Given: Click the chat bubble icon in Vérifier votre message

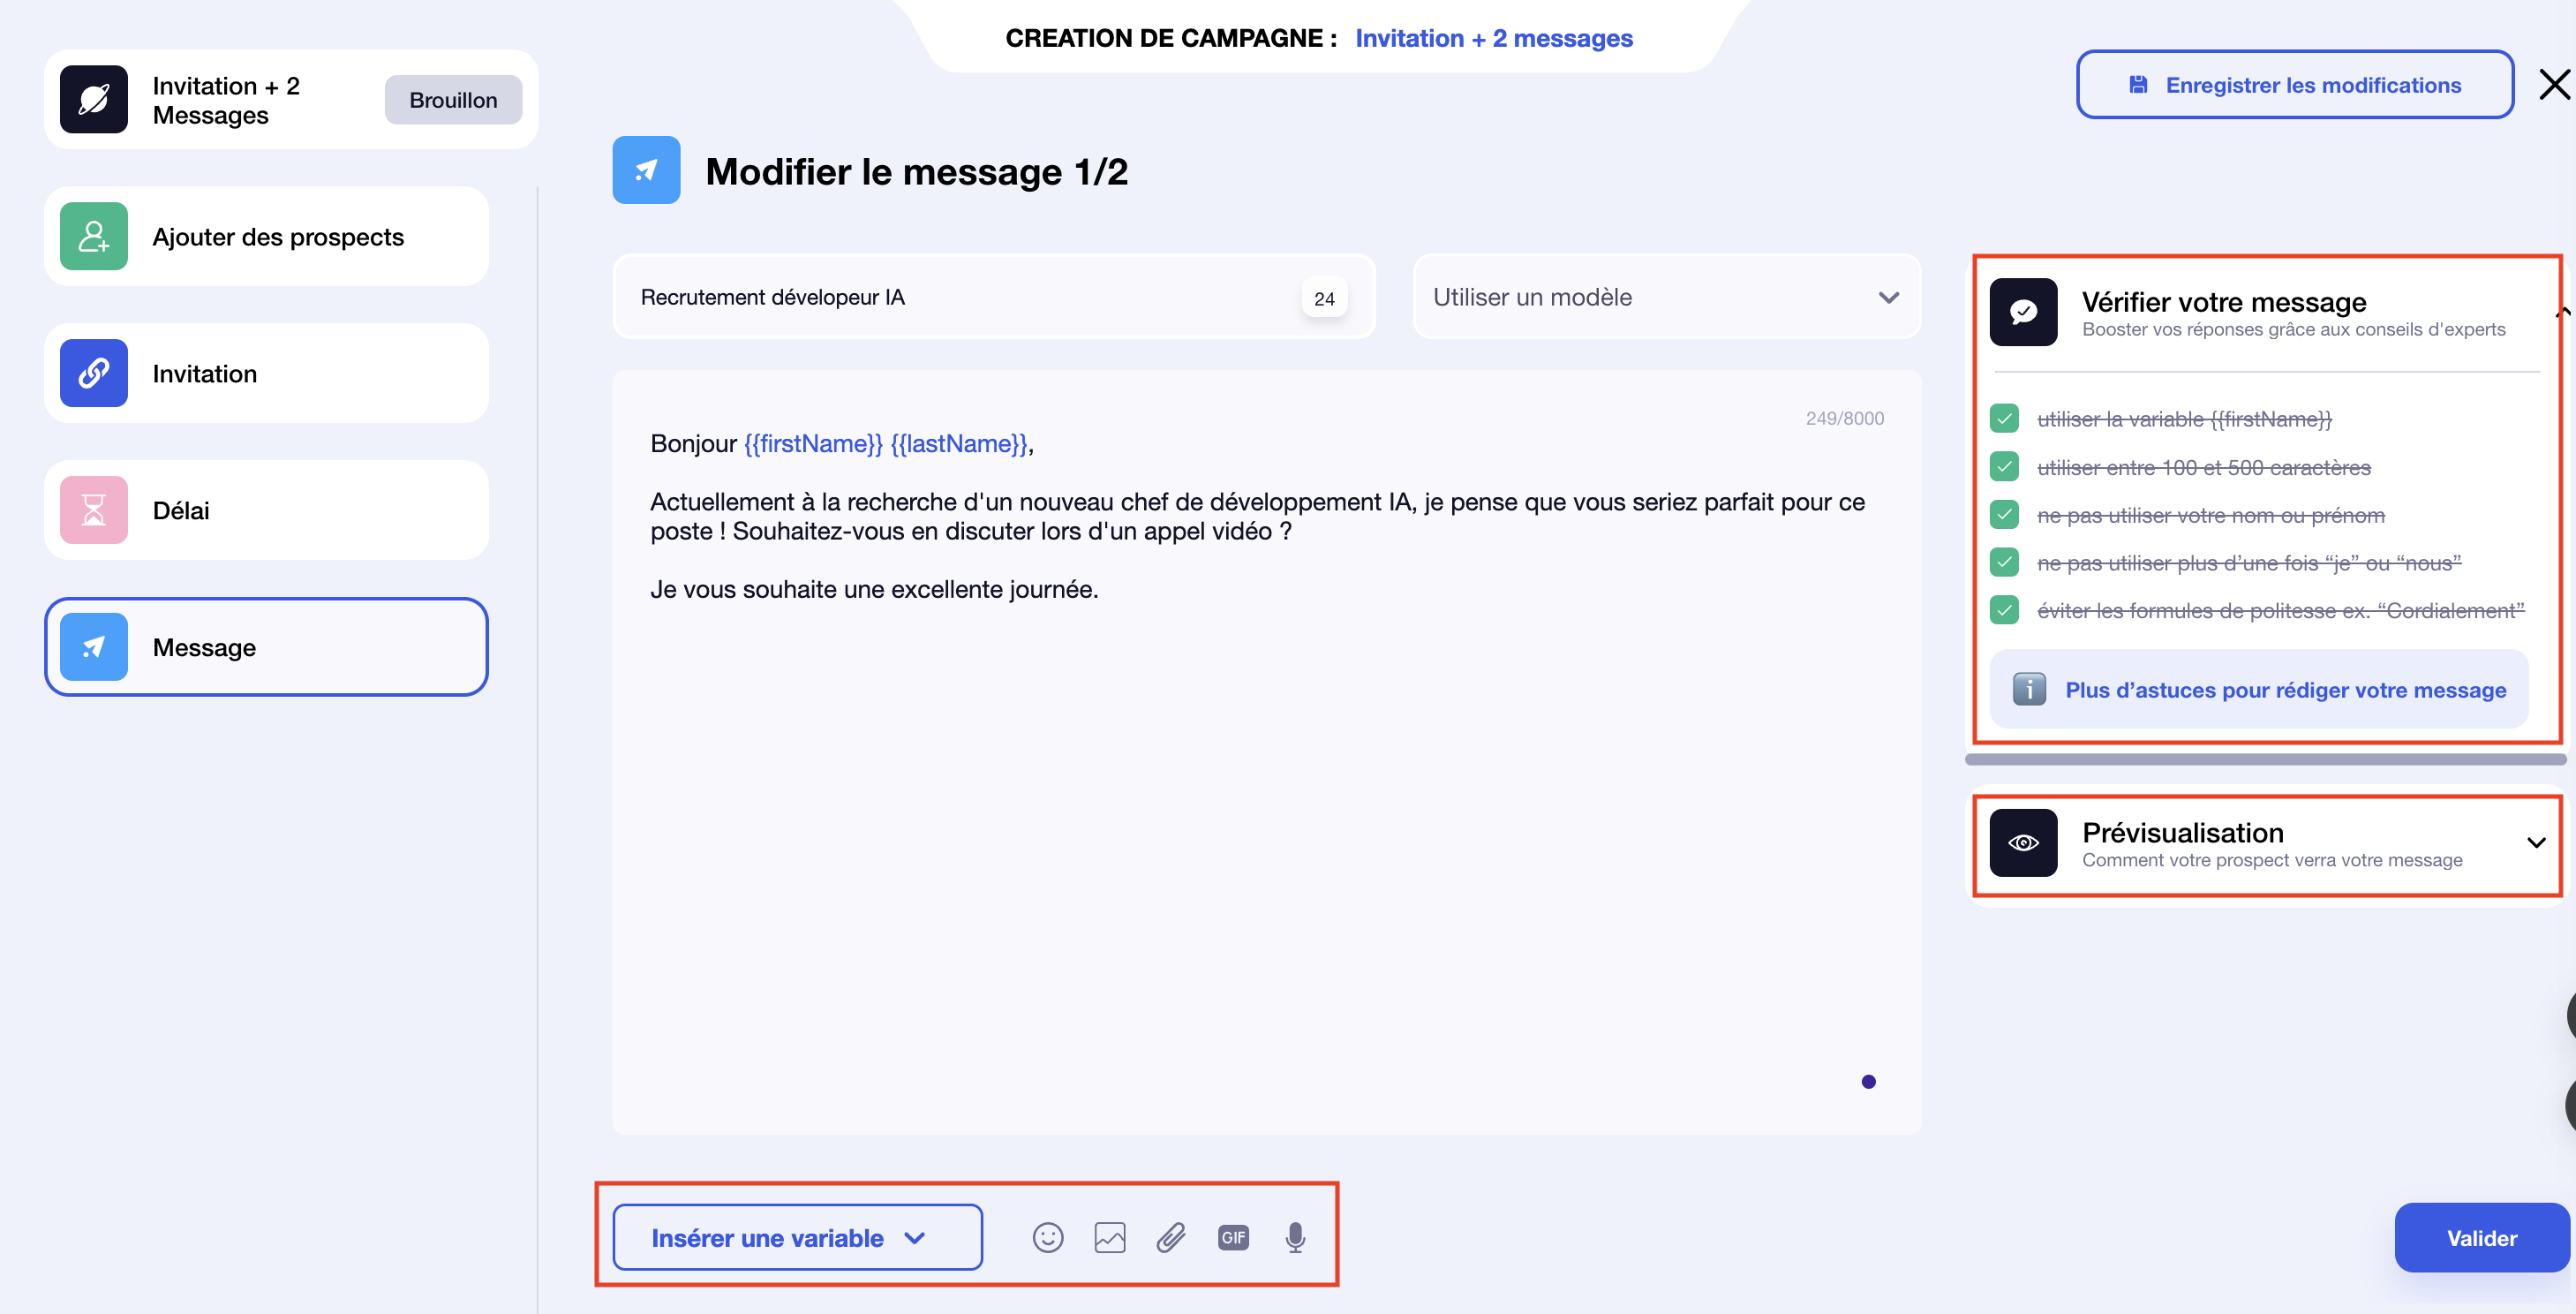Looking at the screenshot, I should click(2023, 312).
